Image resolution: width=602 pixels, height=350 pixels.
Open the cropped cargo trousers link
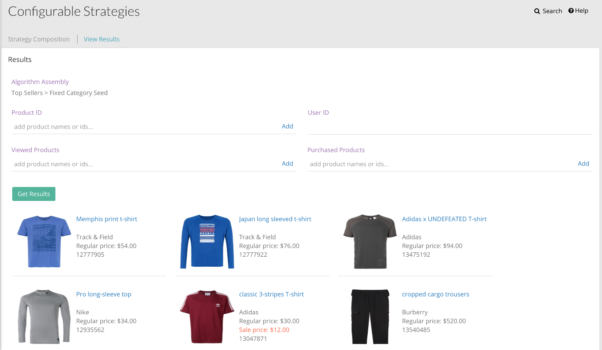point(435,295)
